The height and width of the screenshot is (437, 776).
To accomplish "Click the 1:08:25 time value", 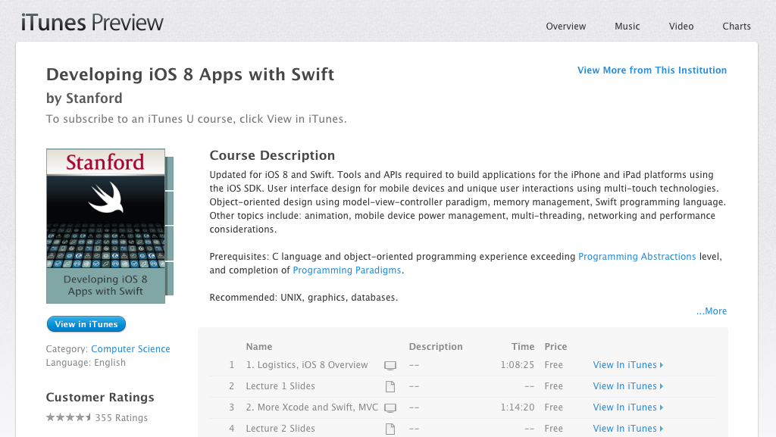I will [x=517, y=365].
